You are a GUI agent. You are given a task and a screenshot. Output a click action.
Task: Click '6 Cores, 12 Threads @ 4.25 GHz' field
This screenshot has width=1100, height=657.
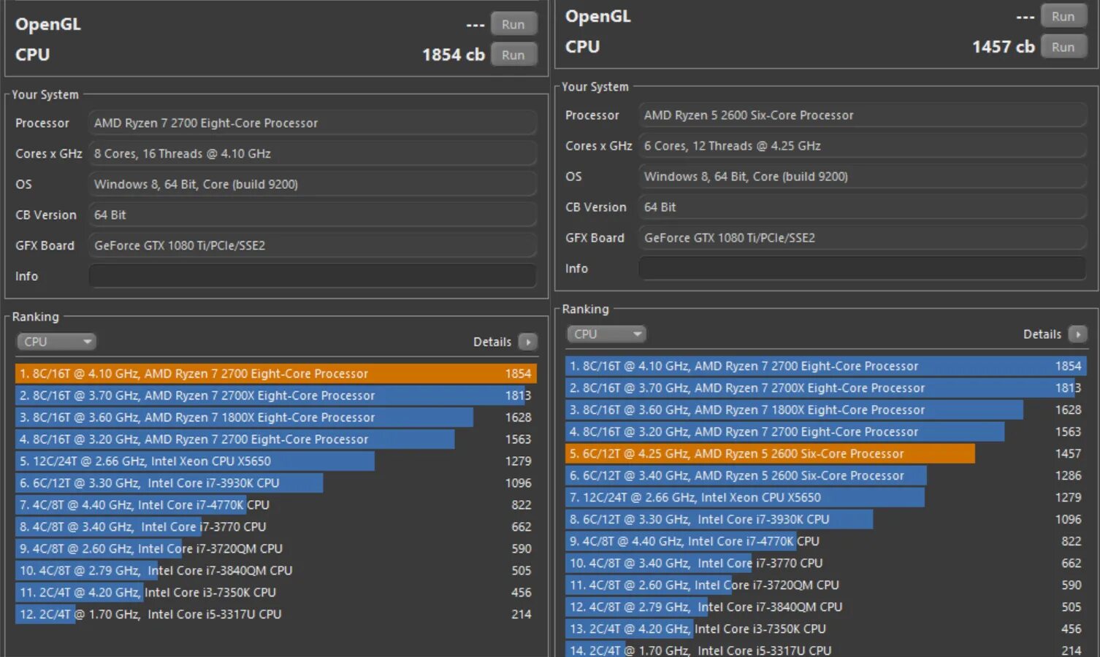click(x=863, y=145)
